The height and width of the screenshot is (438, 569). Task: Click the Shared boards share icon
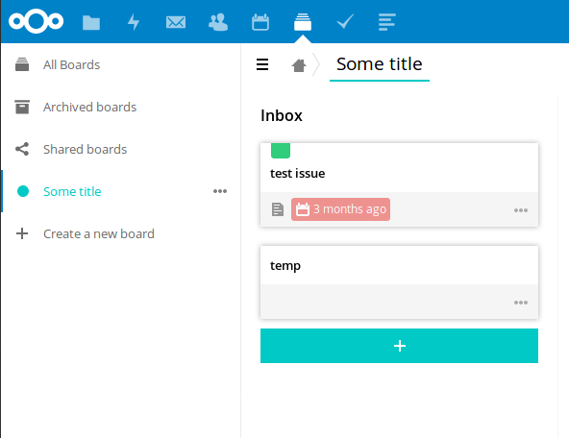pyautogui.click(x=22, y=149)
